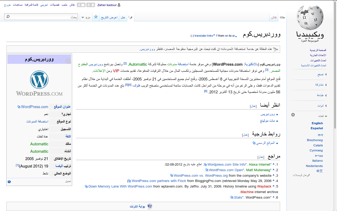Expand the أدوات sidebar section
The height and width of the screenshot is (211, 337).
(322, 106)
